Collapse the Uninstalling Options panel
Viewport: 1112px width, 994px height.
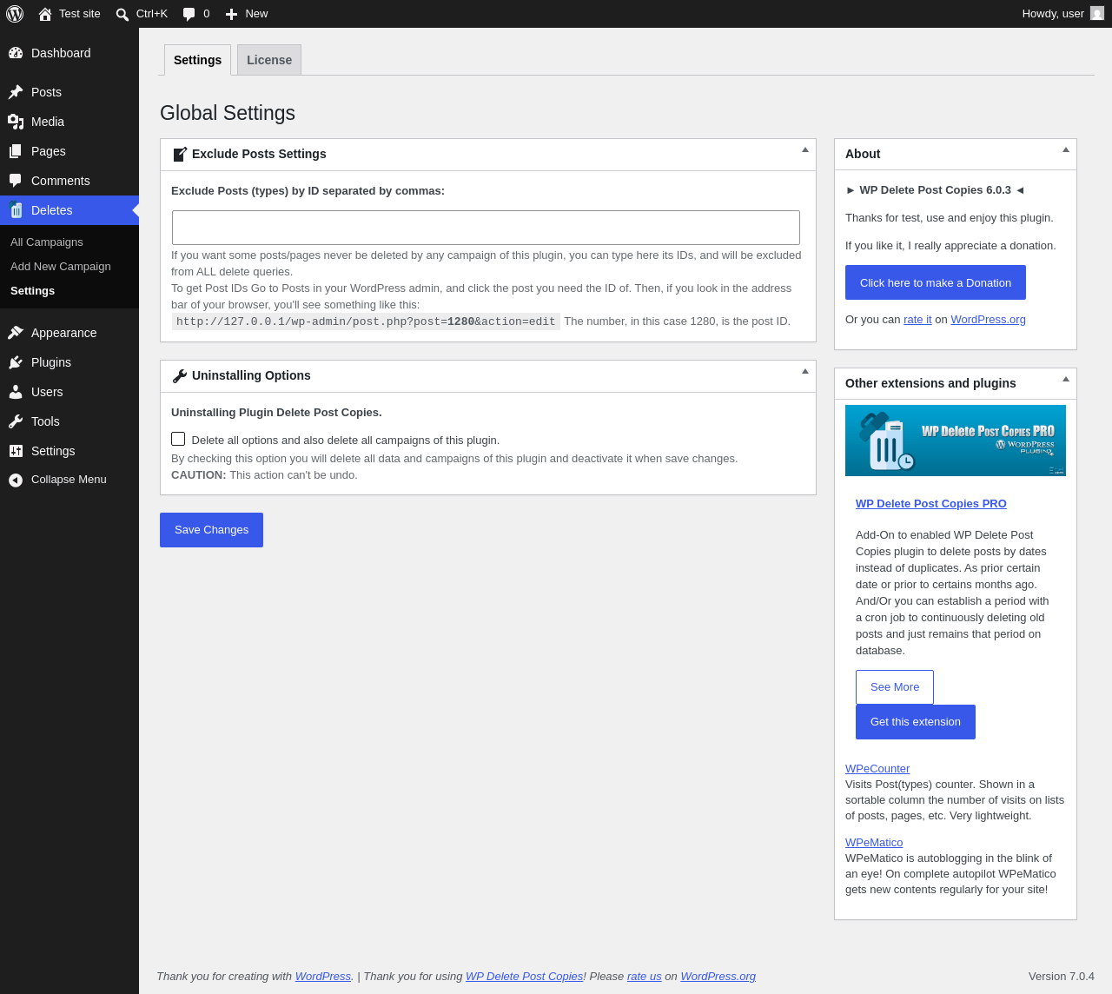coord(805,371)
